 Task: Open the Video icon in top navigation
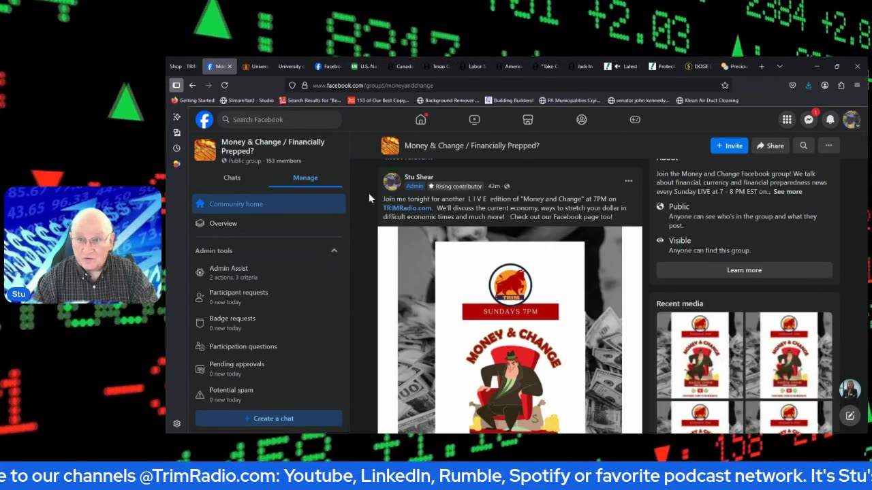[474, 120]
